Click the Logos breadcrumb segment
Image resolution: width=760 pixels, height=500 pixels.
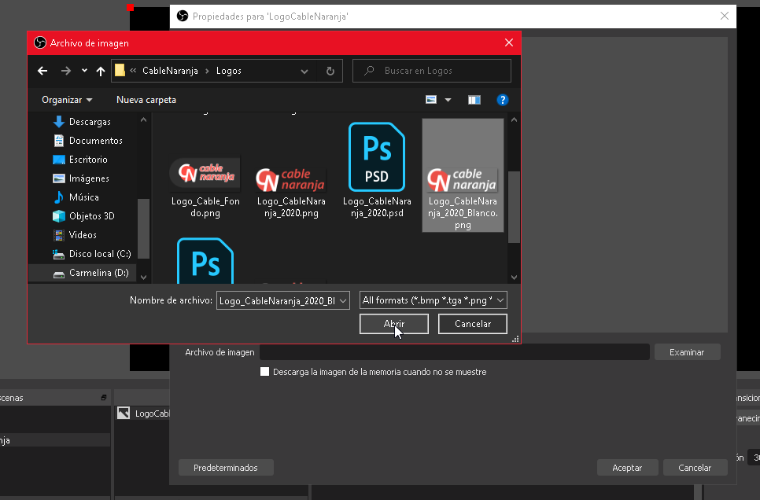pyautogui.click(x=229, y=71)
